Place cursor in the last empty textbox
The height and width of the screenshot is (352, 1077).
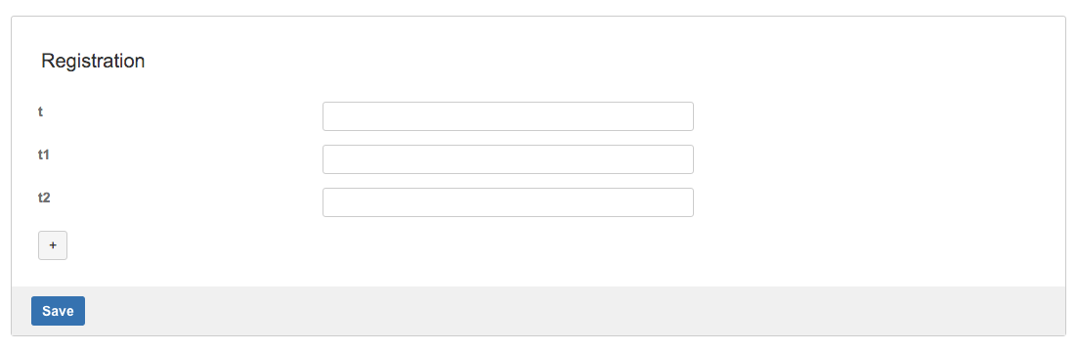(x=507, y=202)
